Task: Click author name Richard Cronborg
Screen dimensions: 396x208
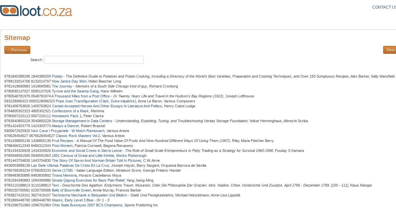Action: pyautogui.click(x=163, y=86)
